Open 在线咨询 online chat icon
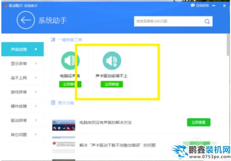This screenshot has height=161, width=231. click(x=192, y=5)
